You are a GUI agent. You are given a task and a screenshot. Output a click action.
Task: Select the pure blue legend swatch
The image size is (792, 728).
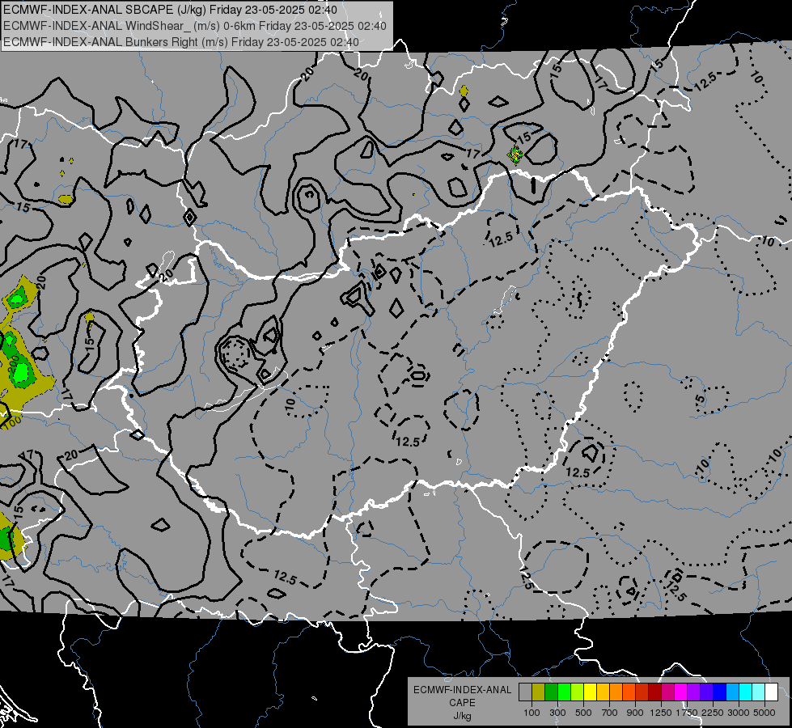point(720,692)
